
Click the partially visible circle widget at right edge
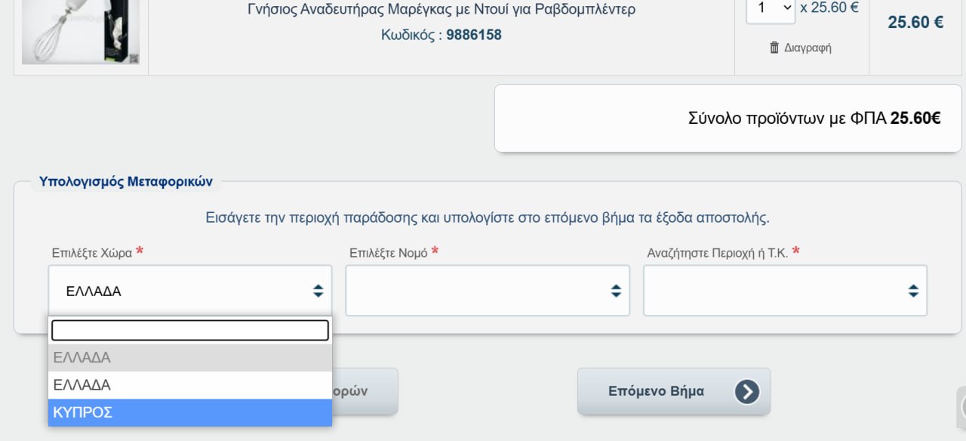(961, 408)
